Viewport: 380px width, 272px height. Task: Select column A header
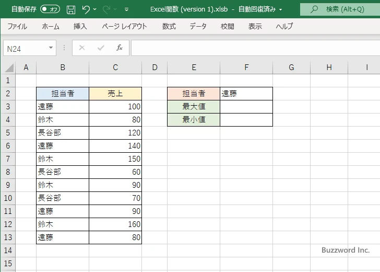(26, 67)
